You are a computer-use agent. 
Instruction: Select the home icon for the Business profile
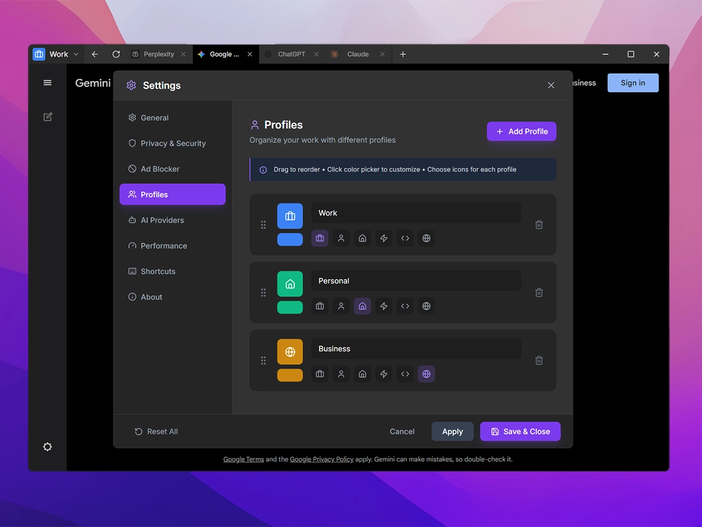[x=362, y=374]
